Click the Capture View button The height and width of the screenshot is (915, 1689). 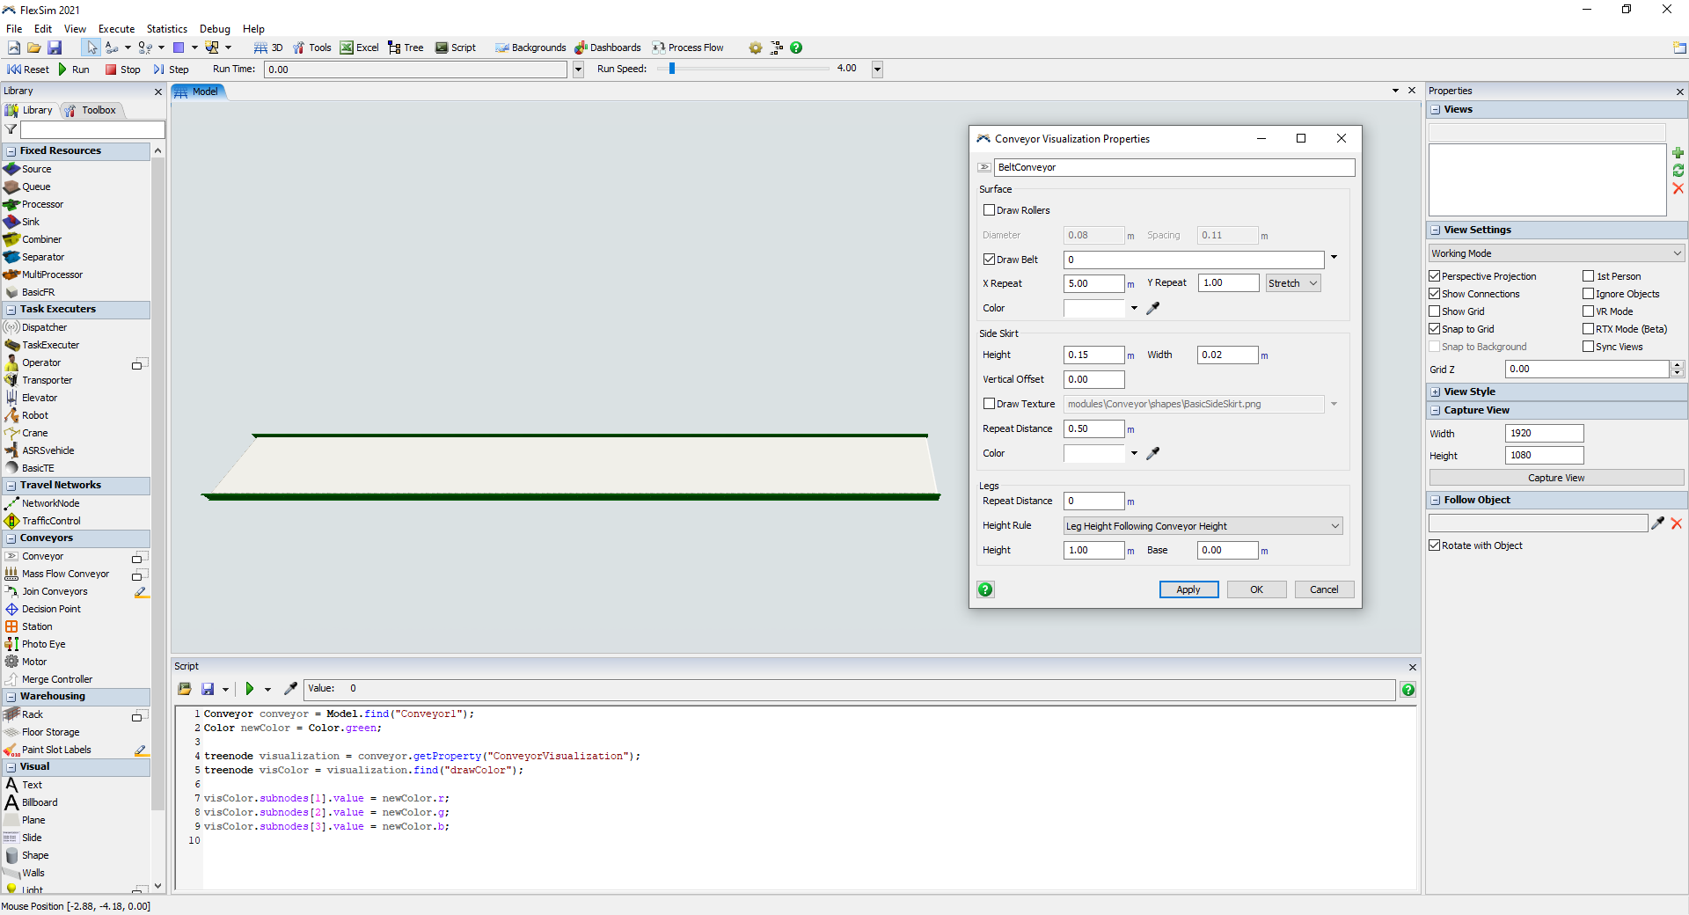(x=1555, y=478)
